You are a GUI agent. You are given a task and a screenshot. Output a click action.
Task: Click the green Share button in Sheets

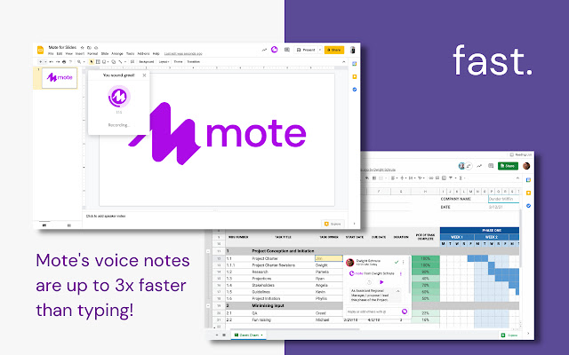508,166
